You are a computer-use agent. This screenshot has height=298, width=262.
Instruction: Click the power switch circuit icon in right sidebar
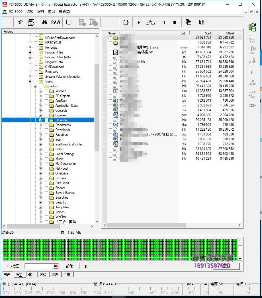tap(252, 61)
